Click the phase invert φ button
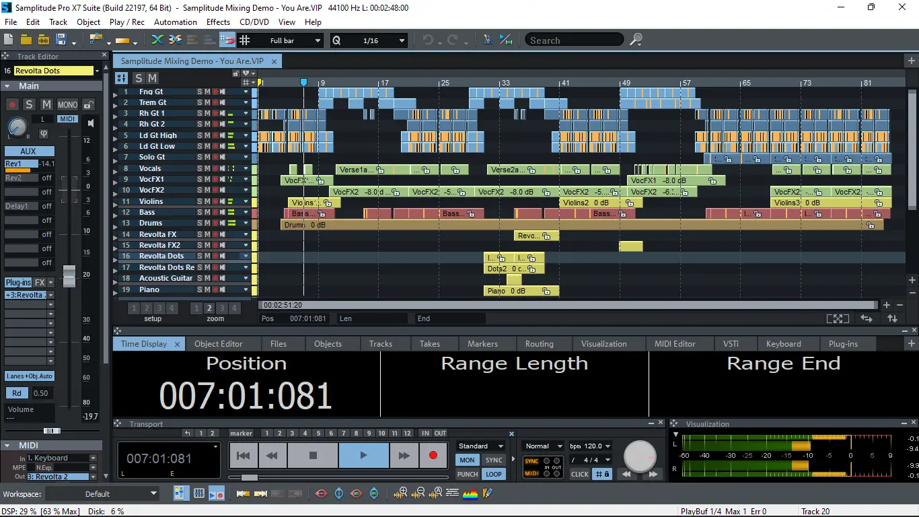Viewport: 919px width, 517px height. click(44, 134)
